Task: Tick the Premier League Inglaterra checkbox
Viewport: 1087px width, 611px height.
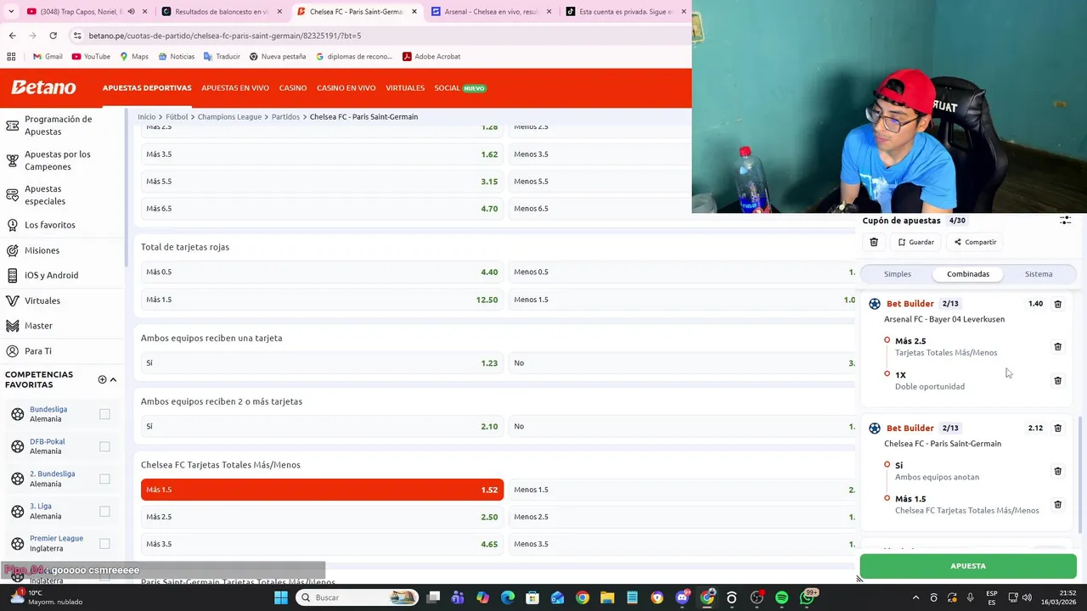Action: point(104,543)
